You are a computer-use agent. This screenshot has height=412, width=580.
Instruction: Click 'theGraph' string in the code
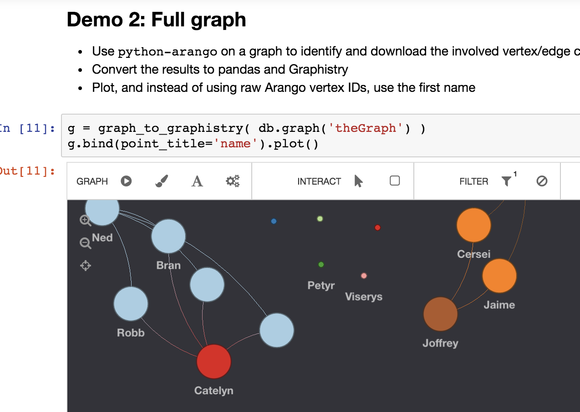366,128
